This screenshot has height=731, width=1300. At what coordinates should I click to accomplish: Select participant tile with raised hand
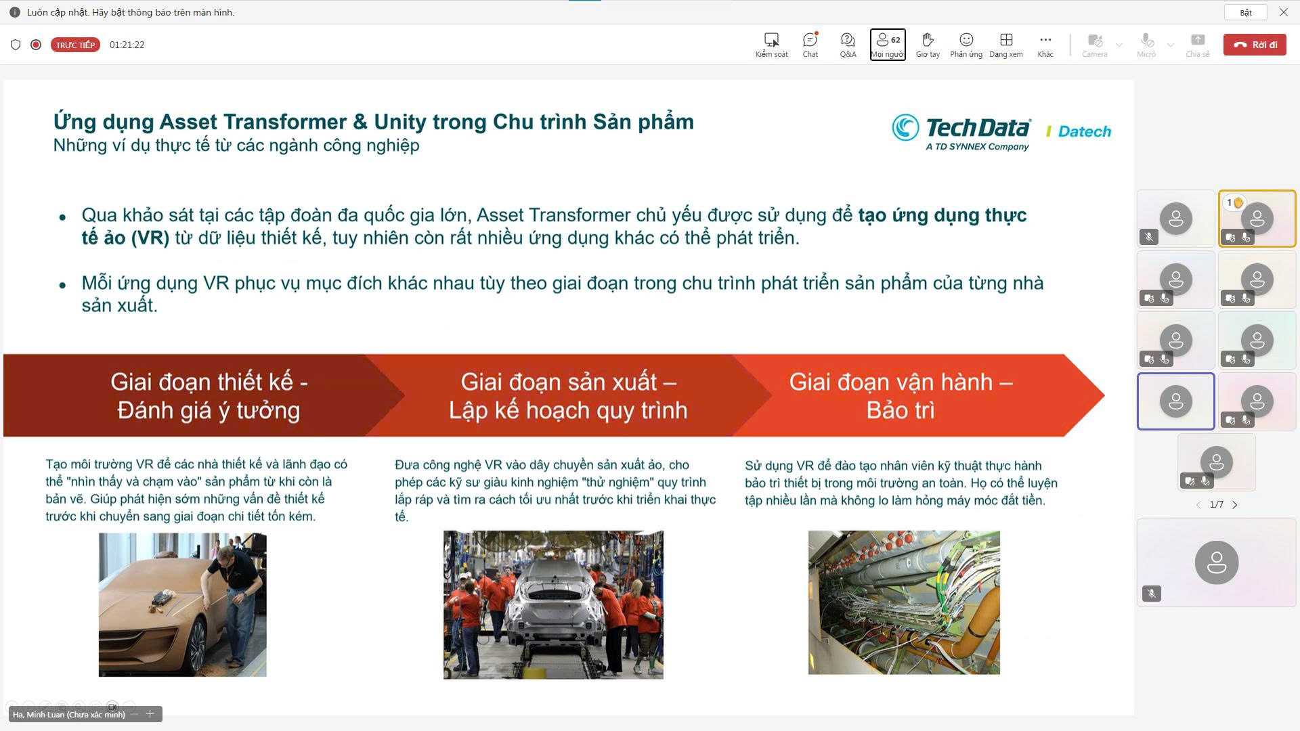pyautogui.click(x=1257, y=219)
